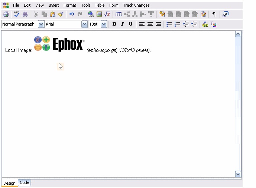The image size is (256, 188).
Task: Center align the text
Action: [x=150, y=24]
